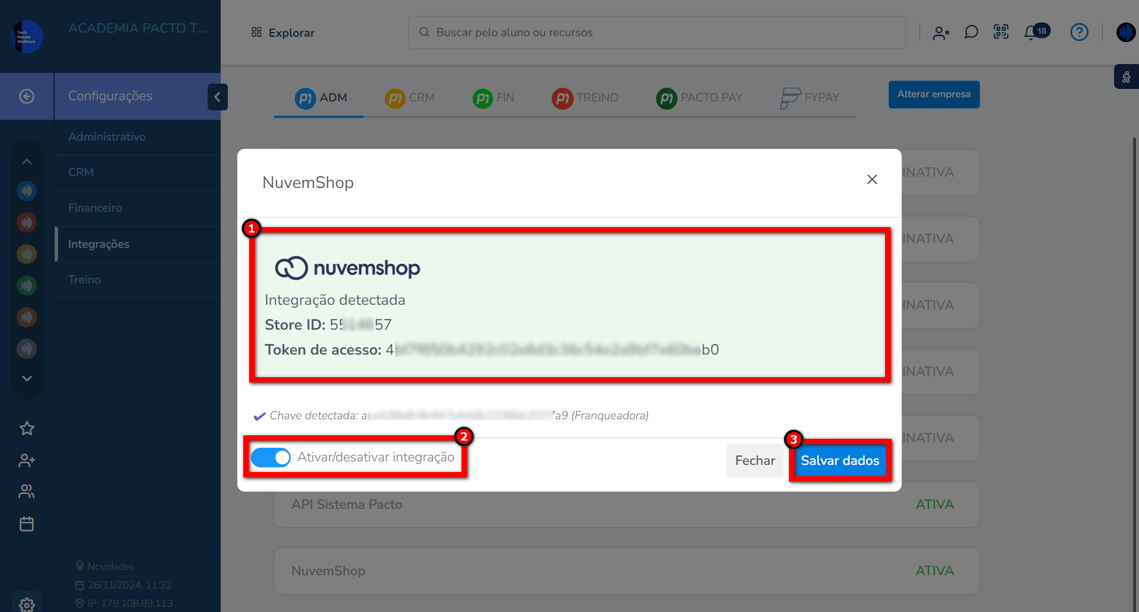Click the Fechar button
Image resolution: width=1139 pixels, height=612 pixels.
click(x=755, y=461)
